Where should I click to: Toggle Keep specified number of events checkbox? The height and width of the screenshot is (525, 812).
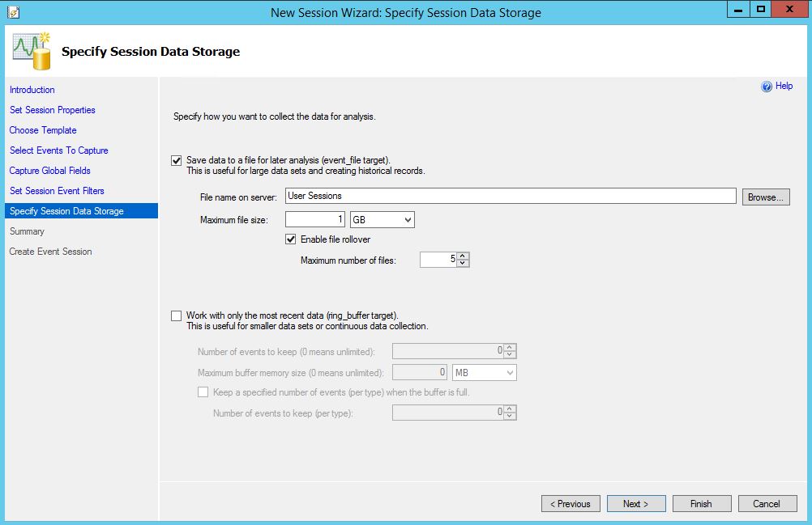point(203,392)
